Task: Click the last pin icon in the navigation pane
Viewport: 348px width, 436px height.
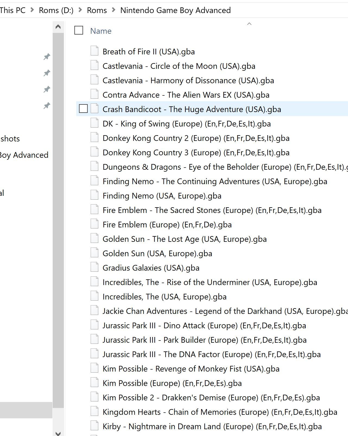Action: pyautogui.click(x=47, y=106)
